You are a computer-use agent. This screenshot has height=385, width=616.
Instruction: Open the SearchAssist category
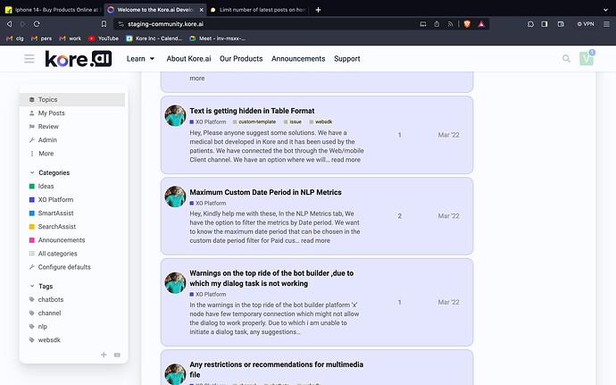pyautogui.click(x=72, y=227)
